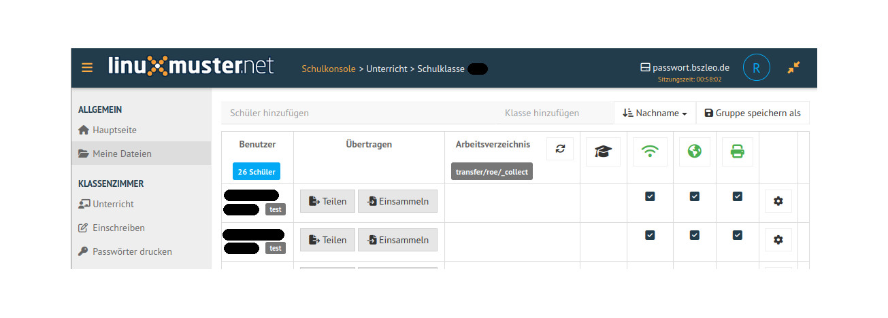Click the graduation cap exam mode icon
This screenshot has width=888, height=318.
tap(603, 152)
